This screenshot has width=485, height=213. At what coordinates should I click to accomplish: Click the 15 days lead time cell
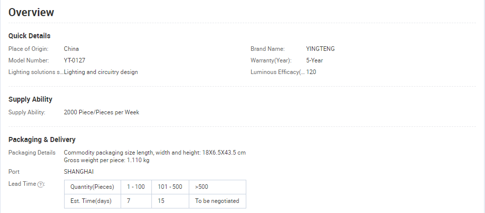pyautogui.click(x=170, y=201)
